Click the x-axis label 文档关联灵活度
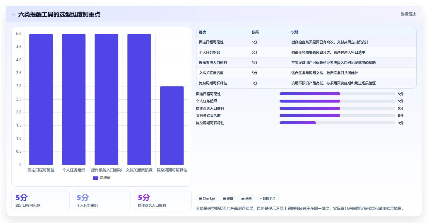 click(x=139, y=170)
